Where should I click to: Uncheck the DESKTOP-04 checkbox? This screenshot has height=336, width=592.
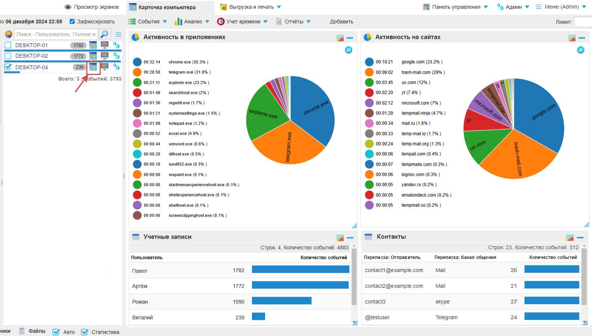[x=8, y=67]
